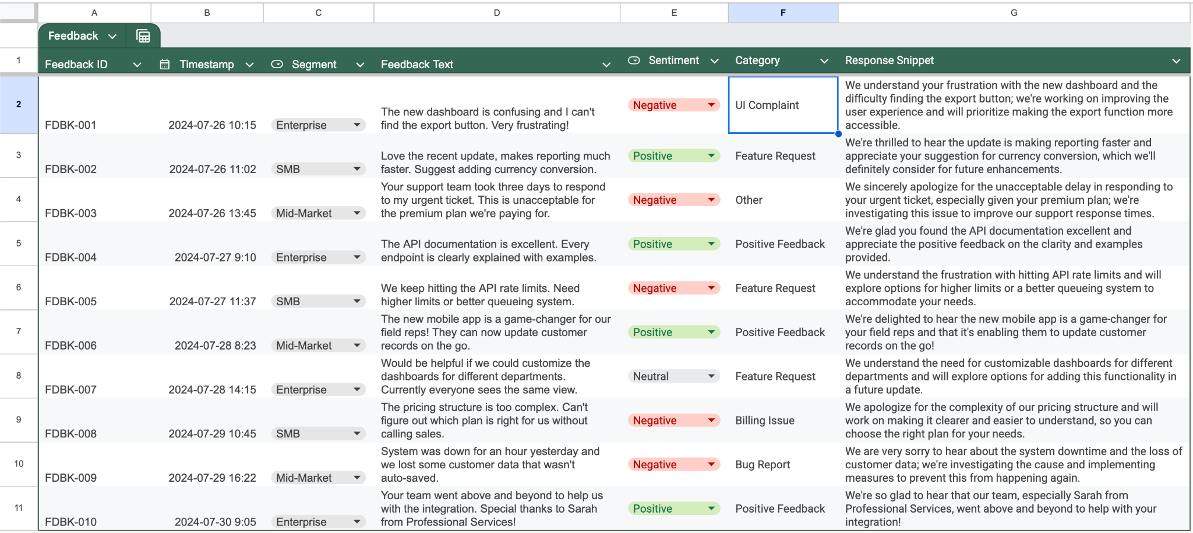This screenshot has height=533, width=1193.
Task: Click timestamp 2024-07-28 8:23 cell
Action: tap(207, 333)
